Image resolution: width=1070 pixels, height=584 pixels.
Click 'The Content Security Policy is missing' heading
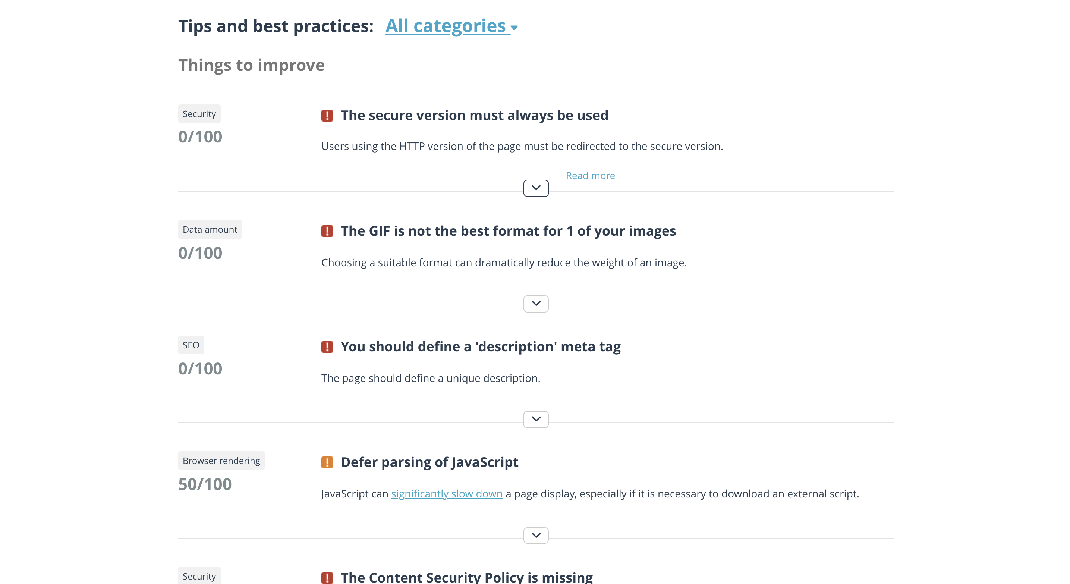click(x=466, y=577)
